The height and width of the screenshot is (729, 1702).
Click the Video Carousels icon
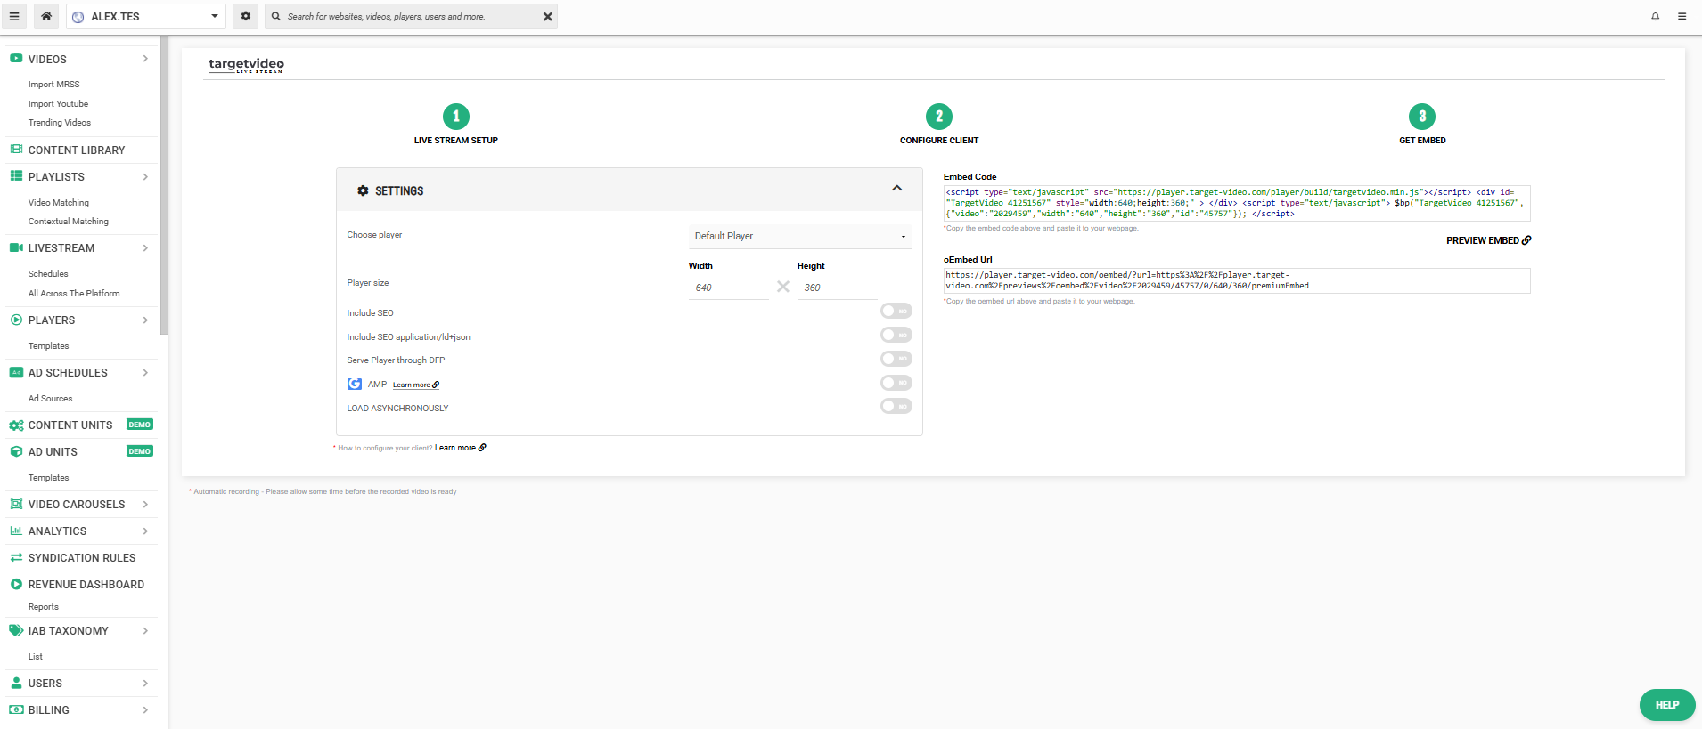point(16,504)
